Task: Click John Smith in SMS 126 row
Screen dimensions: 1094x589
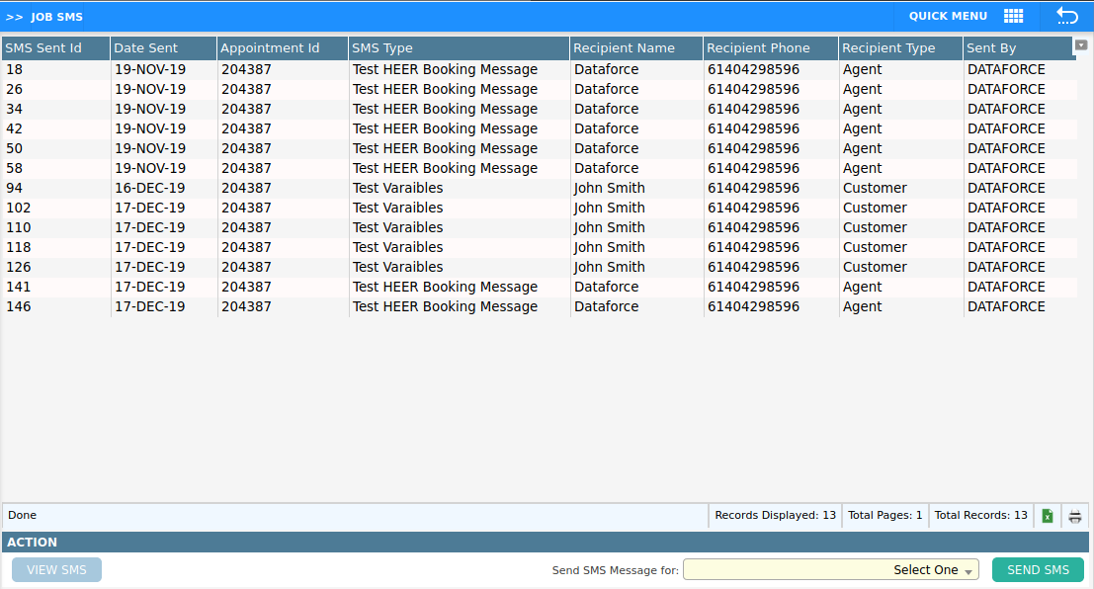Action: [609, 268]
